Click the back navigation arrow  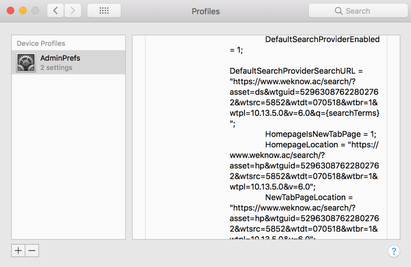point(55,11)
